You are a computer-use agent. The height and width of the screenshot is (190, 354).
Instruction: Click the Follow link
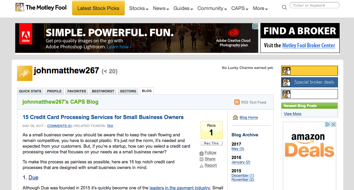[x=210, y=153]
